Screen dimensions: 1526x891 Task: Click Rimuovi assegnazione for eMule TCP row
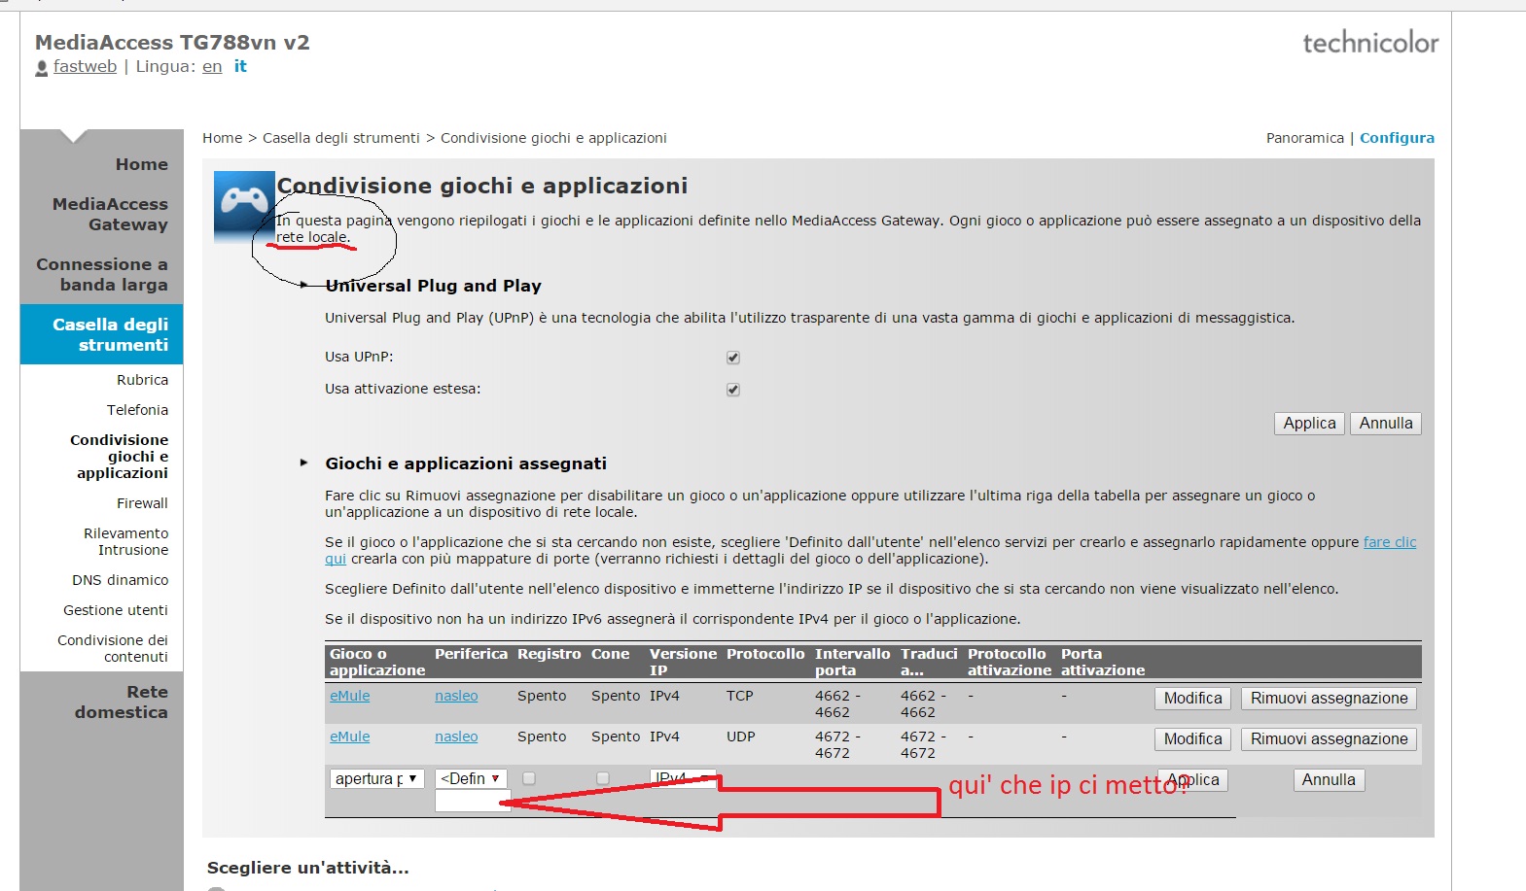pos(1329,699)
